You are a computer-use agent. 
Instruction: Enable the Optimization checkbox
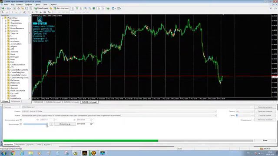point(252,120)
